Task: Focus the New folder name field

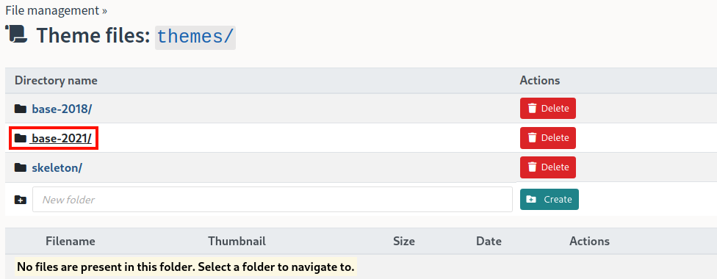Action: [272, 200]
